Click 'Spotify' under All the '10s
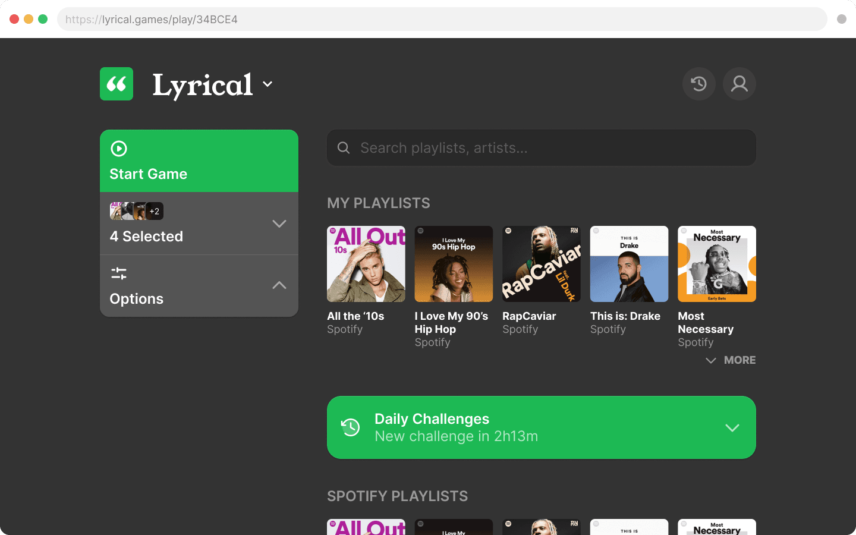Viewport: 856px width, 535px height. tap(345, 329)
